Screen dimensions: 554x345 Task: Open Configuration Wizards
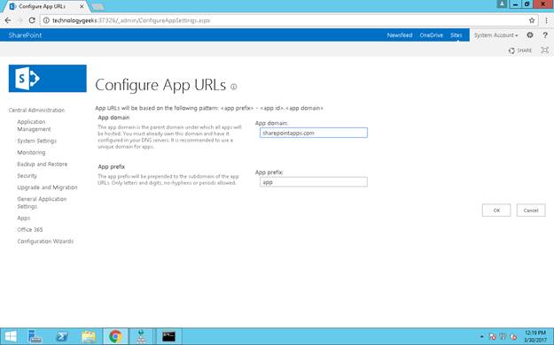45,241
